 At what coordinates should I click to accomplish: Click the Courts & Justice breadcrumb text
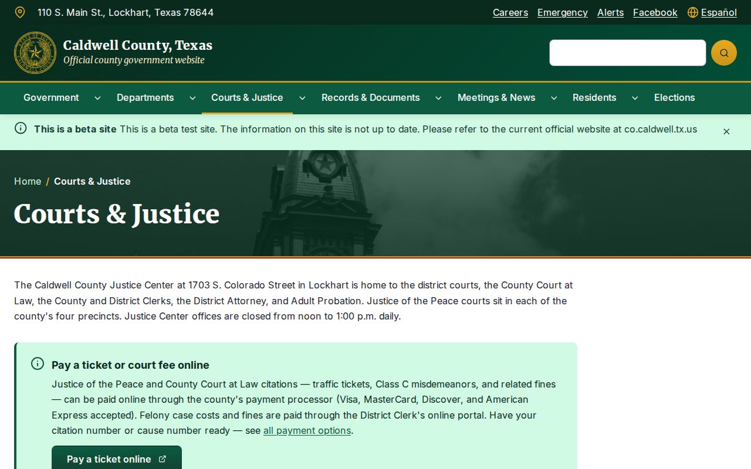click(92, 181)
